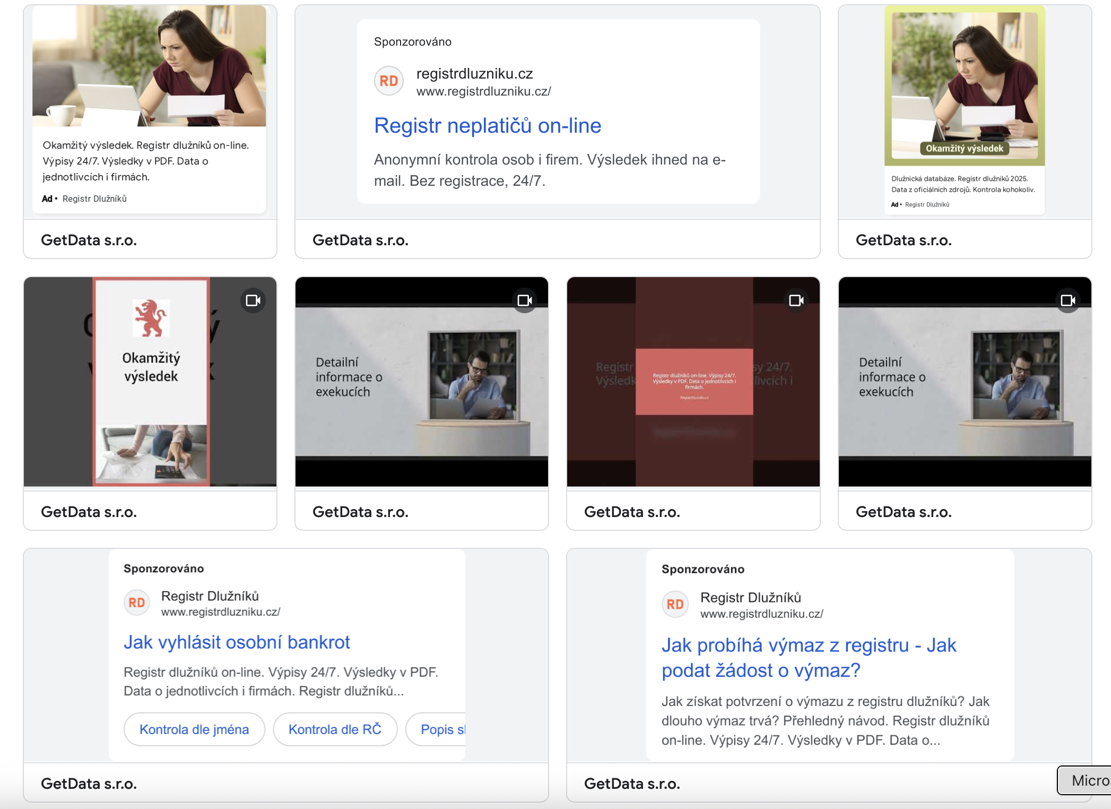Click the partially visible Popis chip

click(436, 729)
